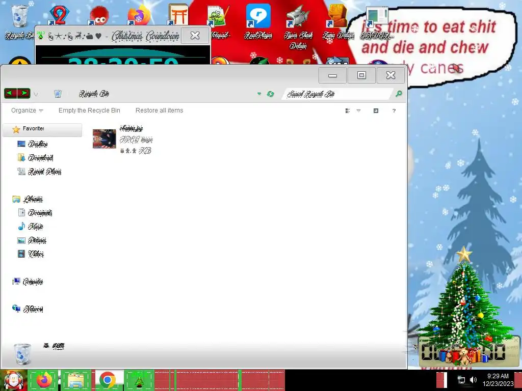Open help with the question mark
This screenshot has width=522, height=391.
point(394,110)
